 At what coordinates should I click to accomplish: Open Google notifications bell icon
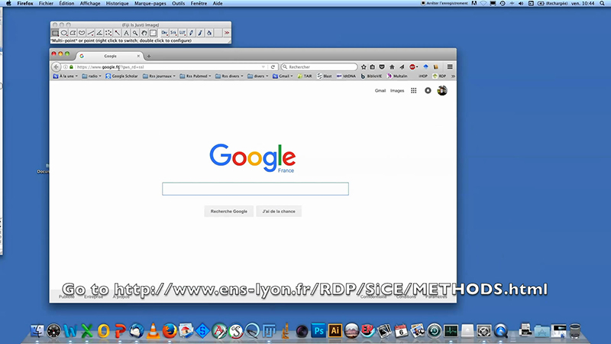(x=428, y=90)
